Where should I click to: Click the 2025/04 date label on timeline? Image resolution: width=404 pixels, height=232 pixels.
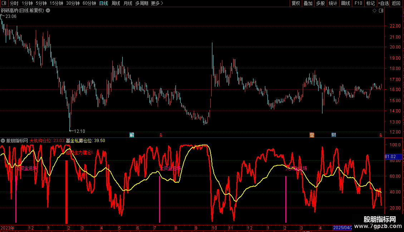click(x=342, y=228)
